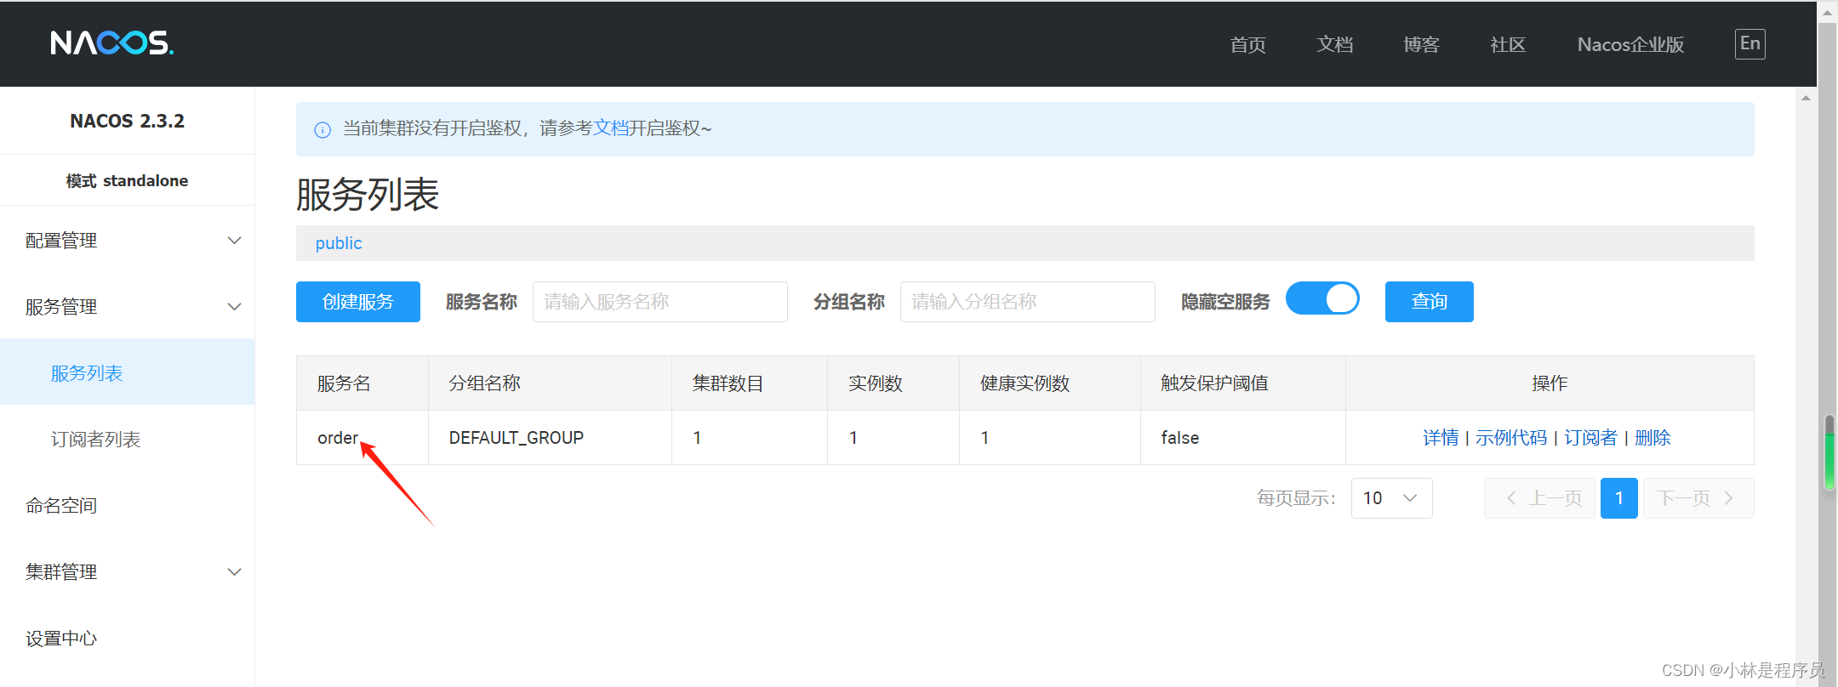
Task: Click the 模式 standalone label
Action: pos(128,180)
